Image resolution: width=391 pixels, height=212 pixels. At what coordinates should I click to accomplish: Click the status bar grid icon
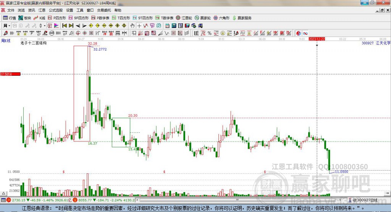[x=3, y=200]
